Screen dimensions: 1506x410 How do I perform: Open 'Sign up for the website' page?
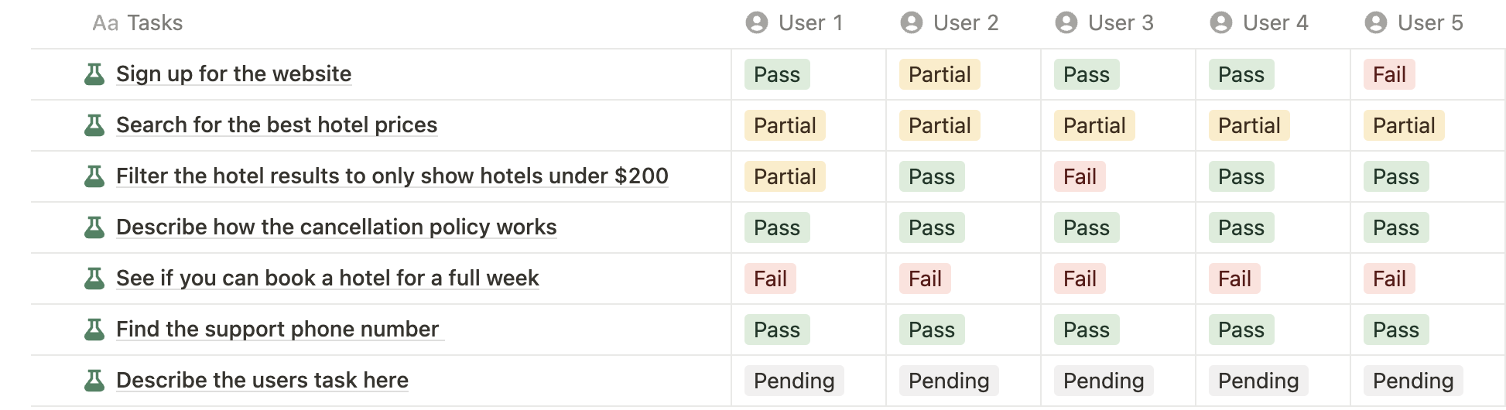tap(234, 74)
